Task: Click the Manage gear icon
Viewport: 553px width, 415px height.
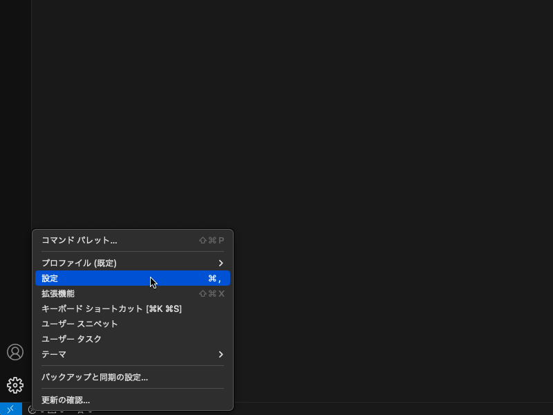Action: coord(15,385)
